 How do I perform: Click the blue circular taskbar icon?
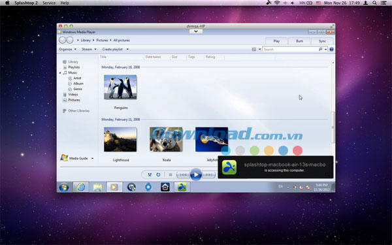pos(148,187)
